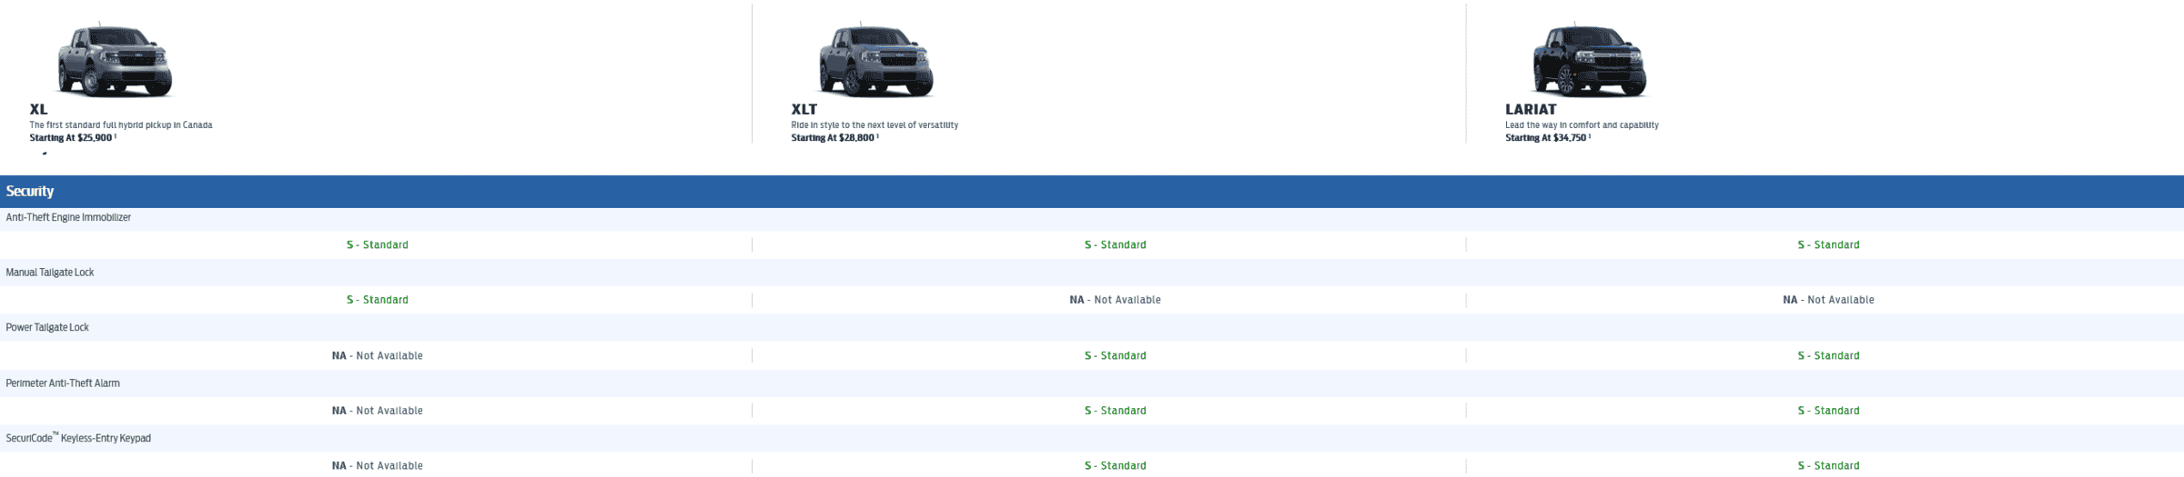2184x477 pixels.
Task: Click XLT 'S - Standard' for Anti-Theft Engine Immobilizer
Action: point(1116,245)
